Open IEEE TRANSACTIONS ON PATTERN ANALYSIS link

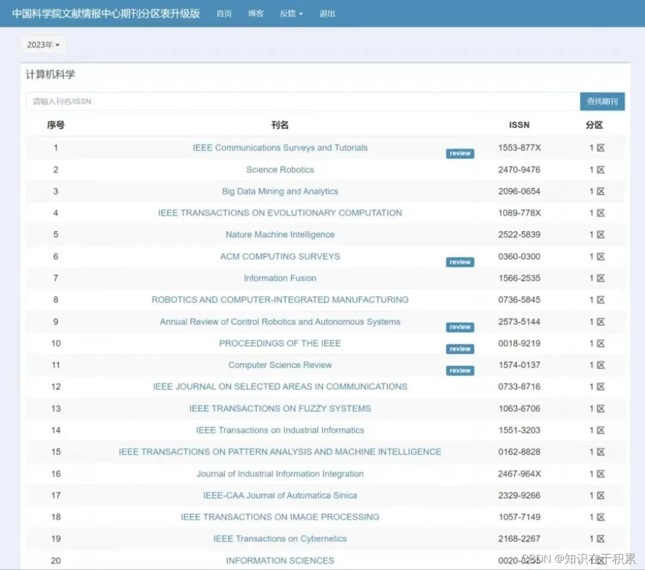coord(279,452)
